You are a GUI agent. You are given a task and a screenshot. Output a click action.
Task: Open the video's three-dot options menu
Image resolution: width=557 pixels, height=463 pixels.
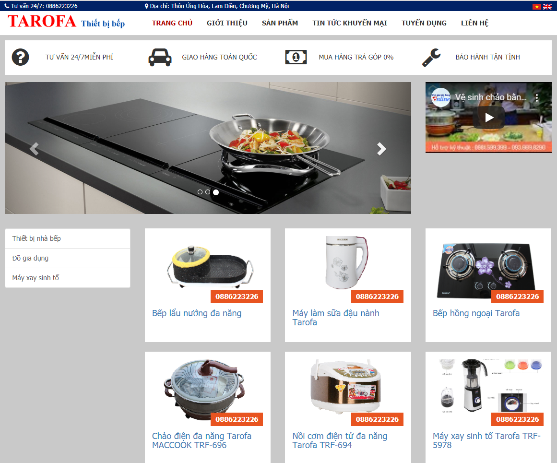click(537, 98)
